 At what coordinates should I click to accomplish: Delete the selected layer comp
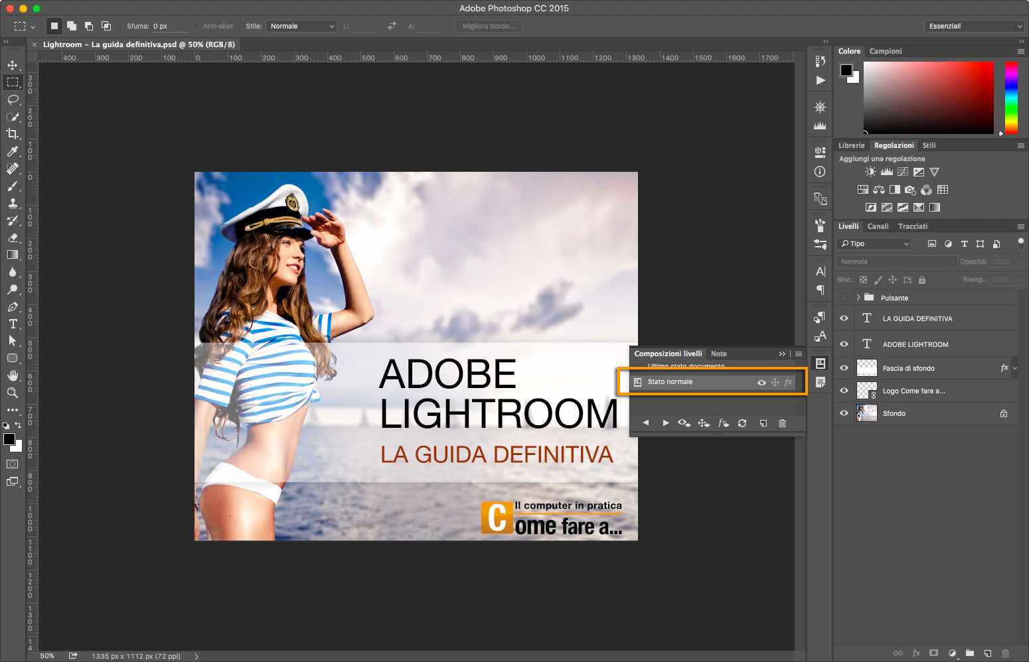[782, 423]
